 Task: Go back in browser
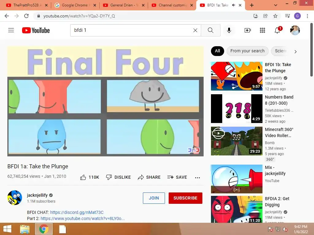[7, 16]
